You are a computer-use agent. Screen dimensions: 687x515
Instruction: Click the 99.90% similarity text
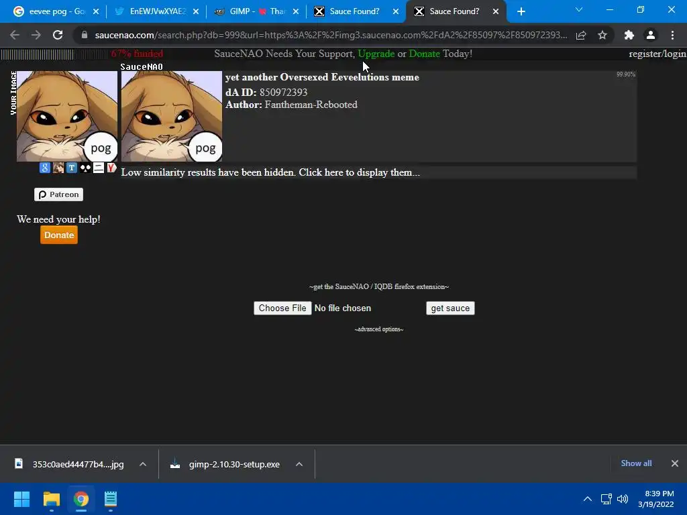click(626, 74)
